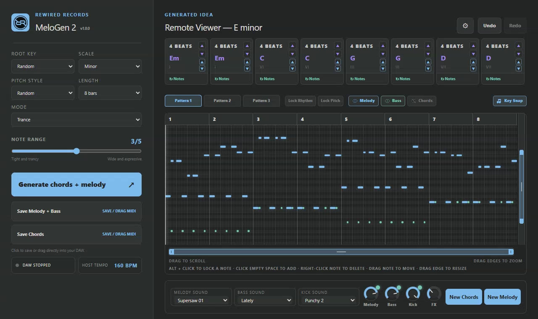
Task: Open the Melody Sound dropdown (Supersaw 01)
Action: pos(202,301)
